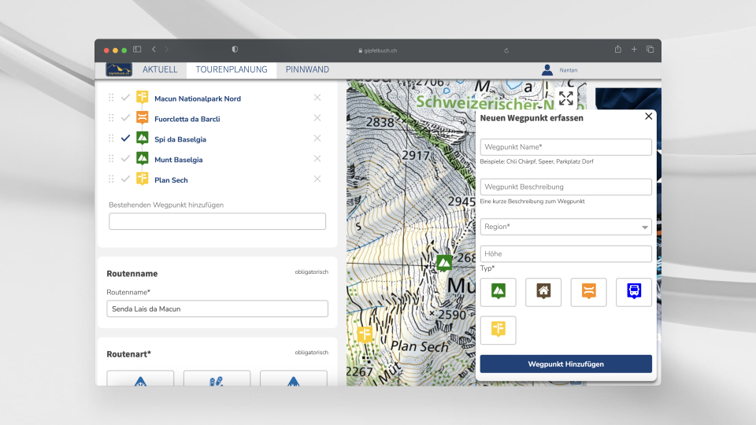Remove the Fuorcletta da Barcli waypoint
Screen dimensions: 756x425
click(x=317, y=118)
